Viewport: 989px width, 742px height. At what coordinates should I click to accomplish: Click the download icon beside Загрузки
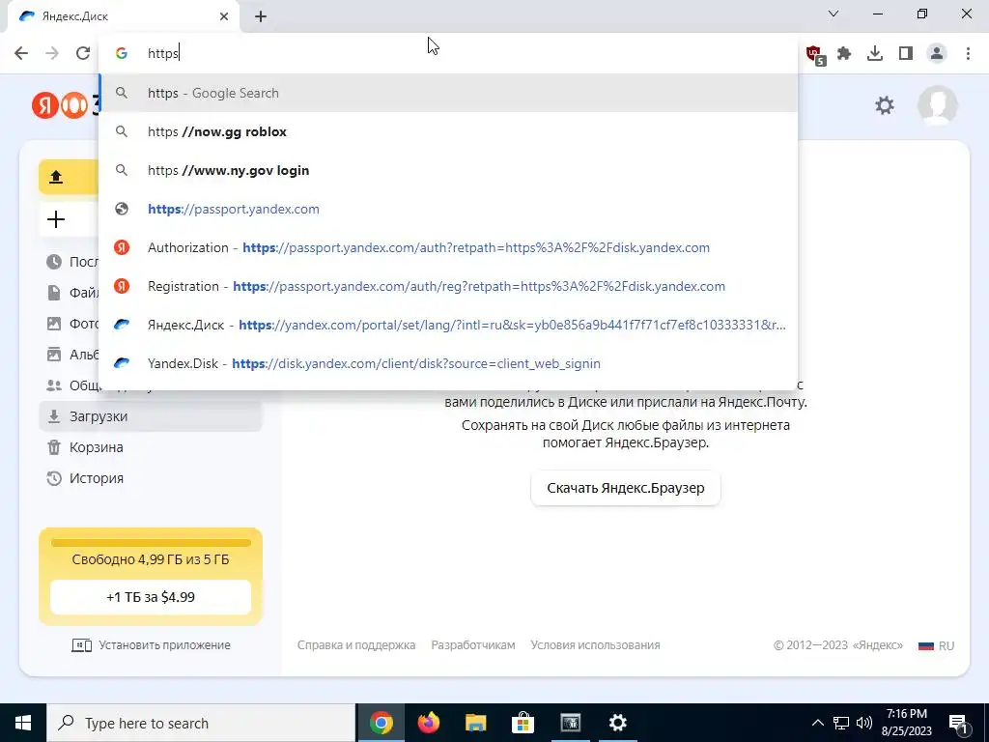[54, 416]
